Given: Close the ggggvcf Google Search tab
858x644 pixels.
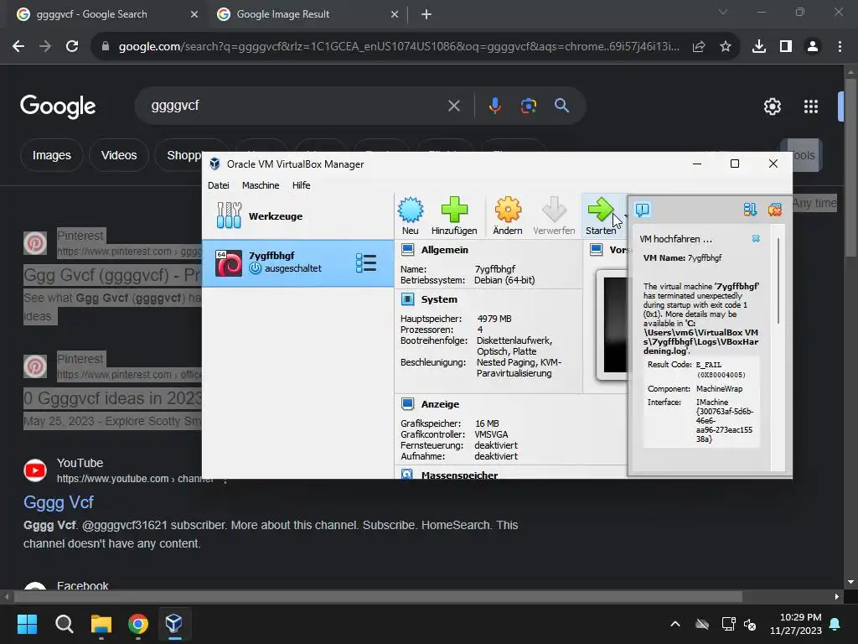Looking at the screenshot, I should point(194,14).
